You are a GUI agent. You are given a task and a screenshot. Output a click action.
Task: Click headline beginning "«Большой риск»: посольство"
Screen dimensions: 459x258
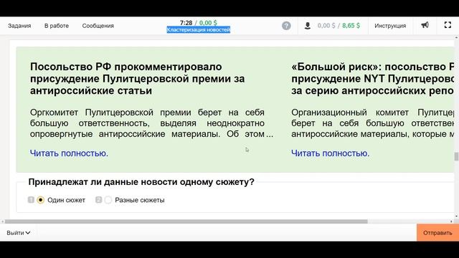tap(372, 79)
